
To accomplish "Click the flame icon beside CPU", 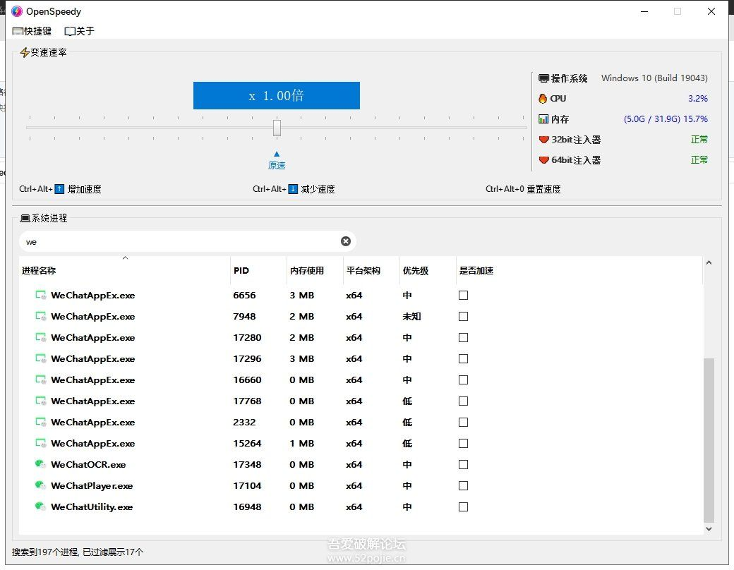I will pos(543,98).
